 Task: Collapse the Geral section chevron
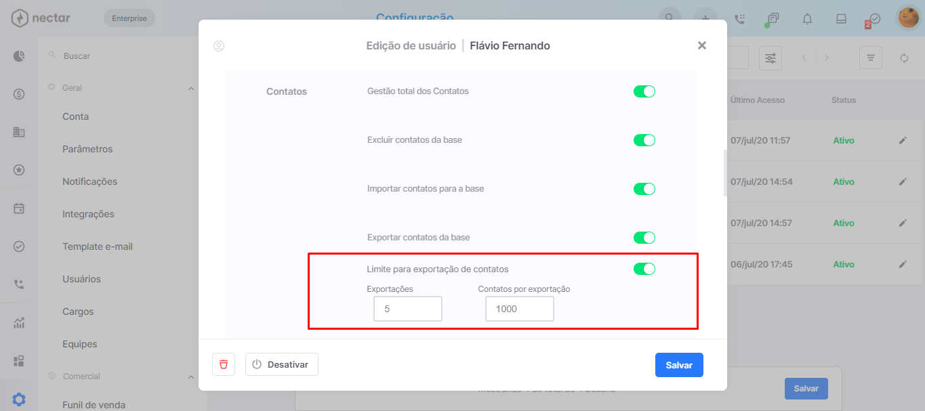(191, 88)
